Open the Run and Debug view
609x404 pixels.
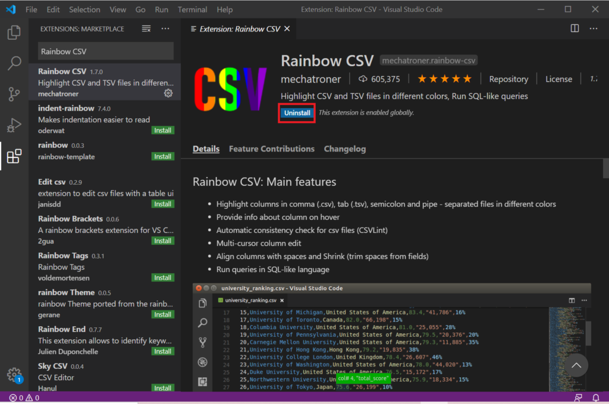[x=14, y=125]
